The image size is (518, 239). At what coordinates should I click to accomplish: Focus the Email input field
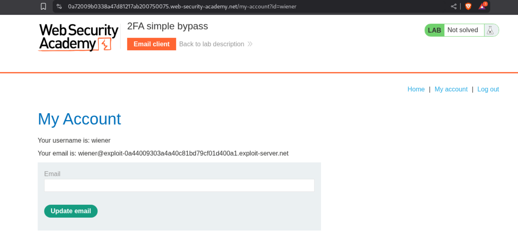pyautogui.click(x=179, y=185)
